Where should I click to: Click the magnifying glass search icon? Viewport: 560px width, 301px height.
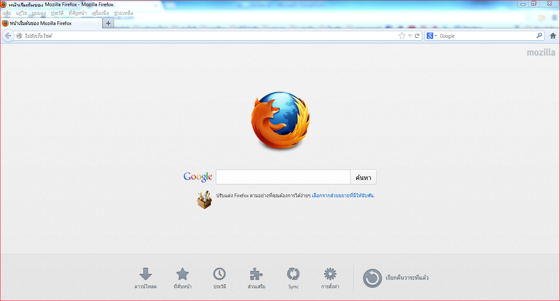click(539, 36)
